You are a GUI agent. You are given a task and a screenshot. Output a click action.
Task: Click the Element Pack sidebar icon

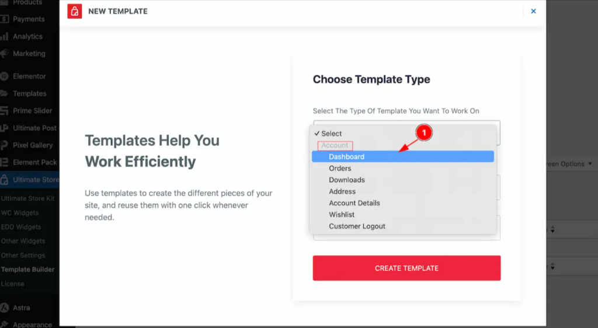point(4,162)
